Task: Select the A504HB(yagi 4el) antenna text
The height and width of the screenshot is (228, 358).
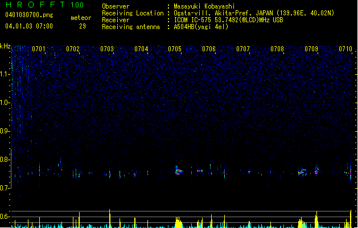Action: pos(201,27)
